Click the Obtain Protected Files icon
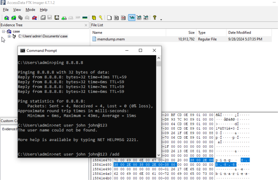The height and width of the screenshot is (180, 278). click(94, 18)
